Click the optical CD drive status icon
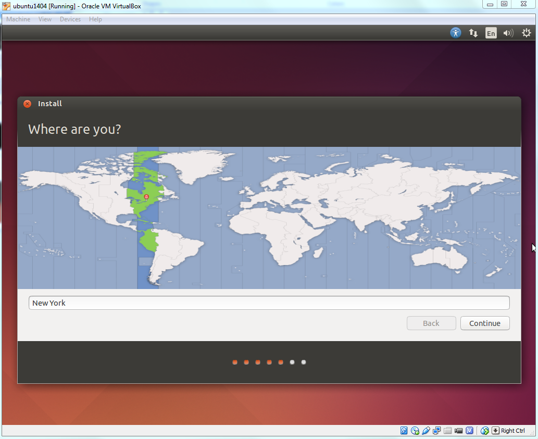 coord(415,431)
